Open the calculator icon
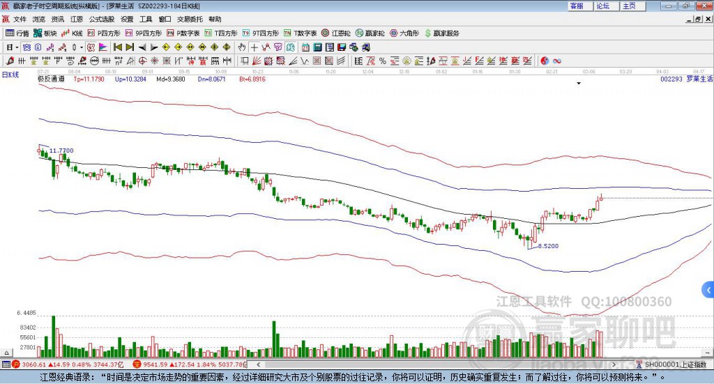 point(318,47)
